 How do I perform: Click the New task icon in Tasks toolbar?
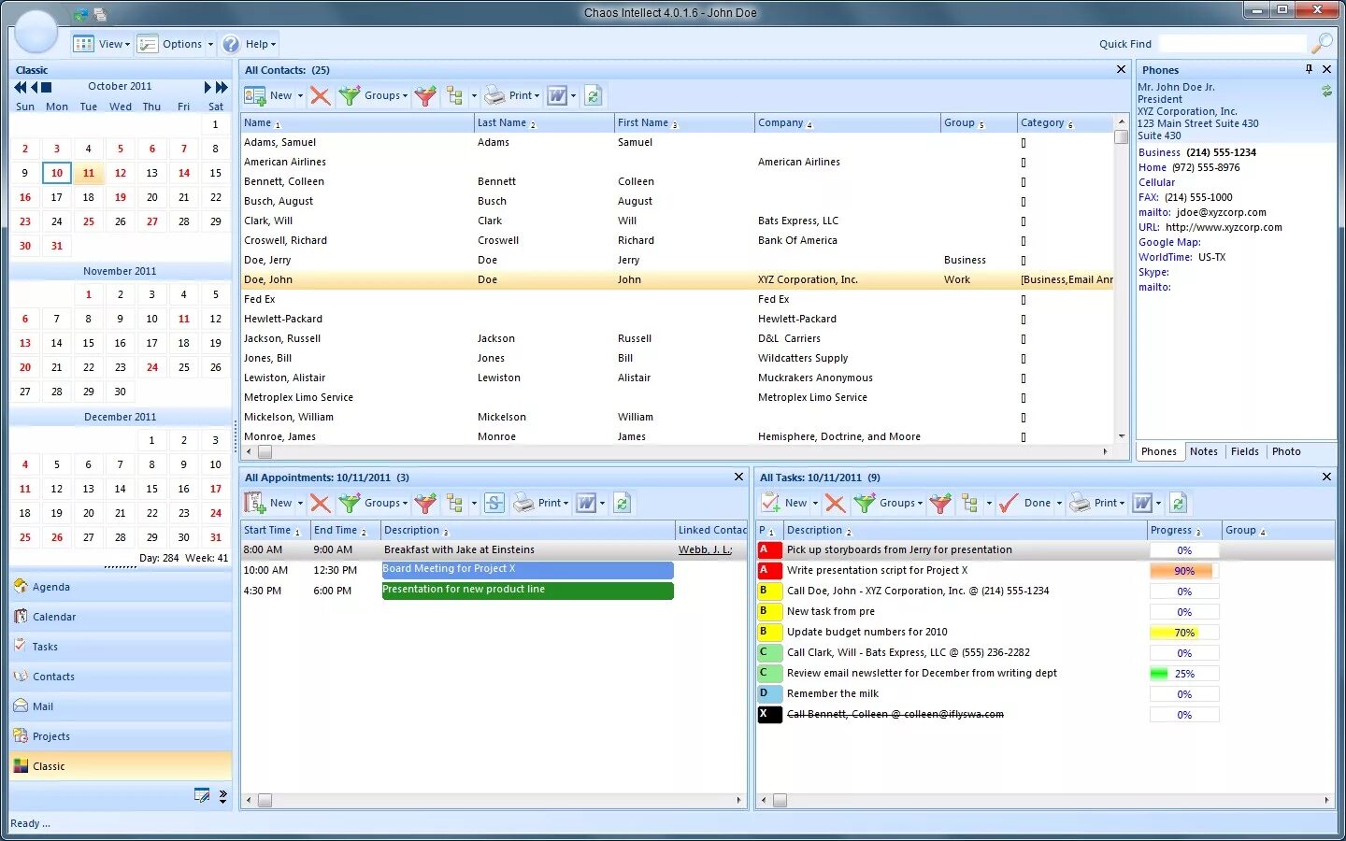pyautogui.click(x=770, y=503)
